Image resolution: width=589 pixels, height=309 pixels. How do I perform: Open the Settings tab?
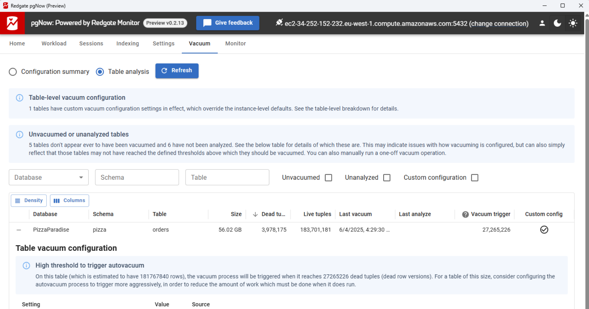[x=164, y=44]
